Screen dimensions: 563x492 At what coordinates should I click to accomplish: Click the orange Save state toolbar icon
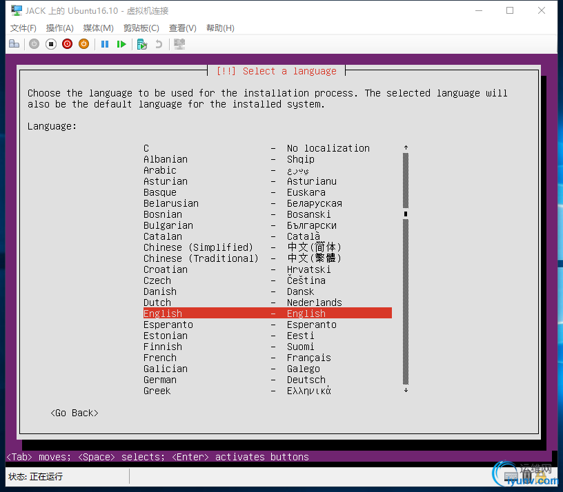coord(83,44)
